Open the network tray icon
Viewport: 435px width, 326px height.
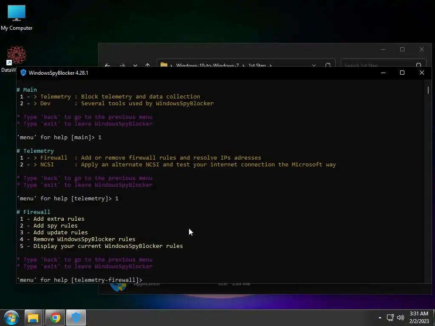click(x=390, y=318)
